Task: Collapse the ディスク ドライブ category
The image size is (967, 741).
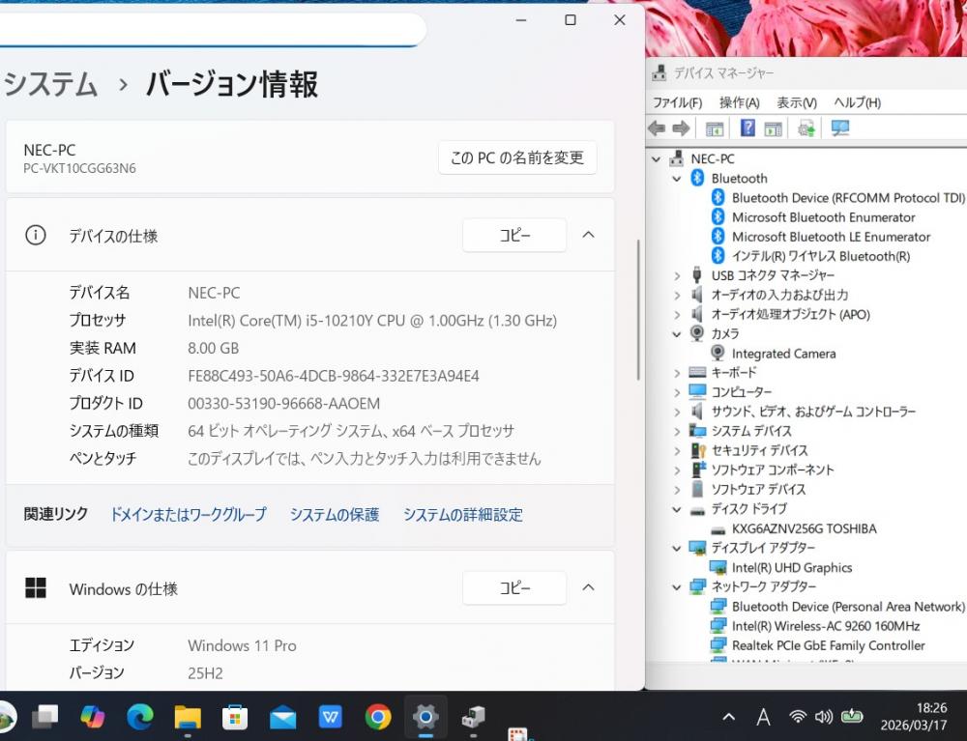Action: coord(677,509)
